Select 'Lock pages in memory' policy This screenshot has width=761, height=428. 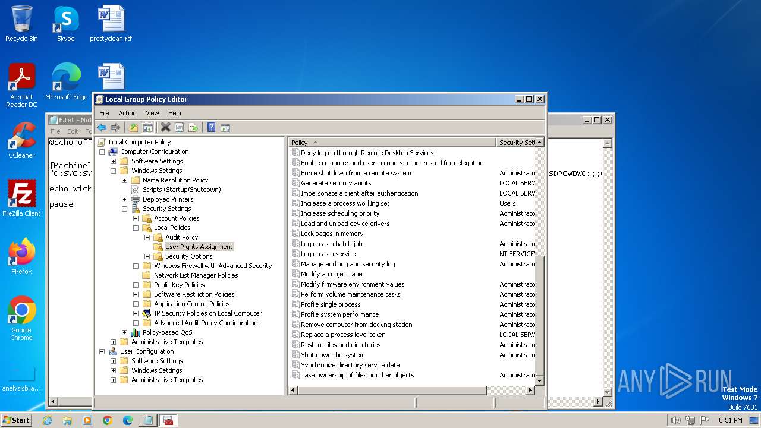click(x=332, y=234)
